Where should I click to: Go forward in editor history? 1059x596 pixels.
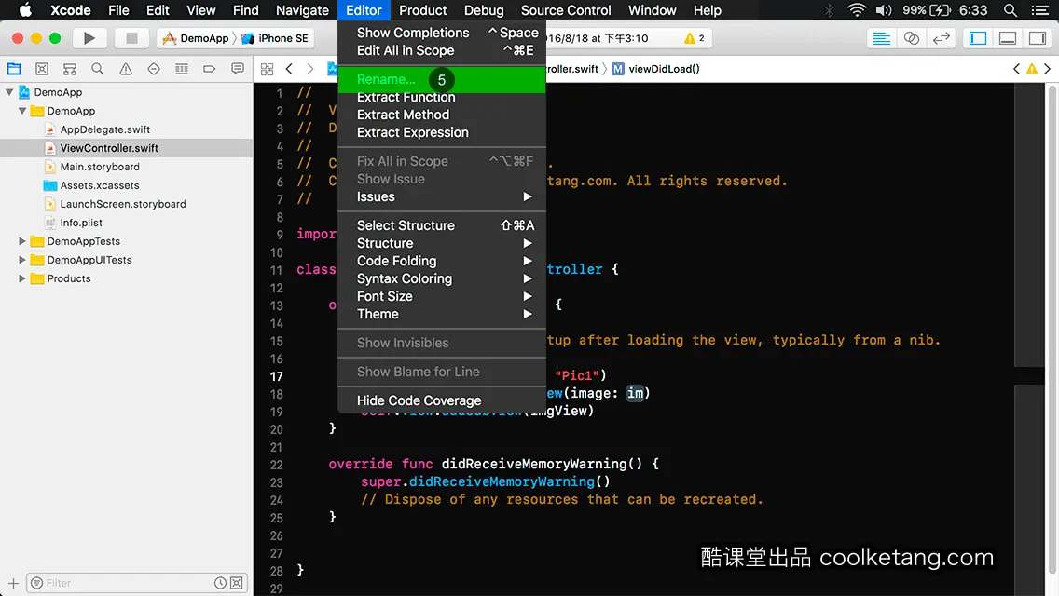click(x=310, y=69)
